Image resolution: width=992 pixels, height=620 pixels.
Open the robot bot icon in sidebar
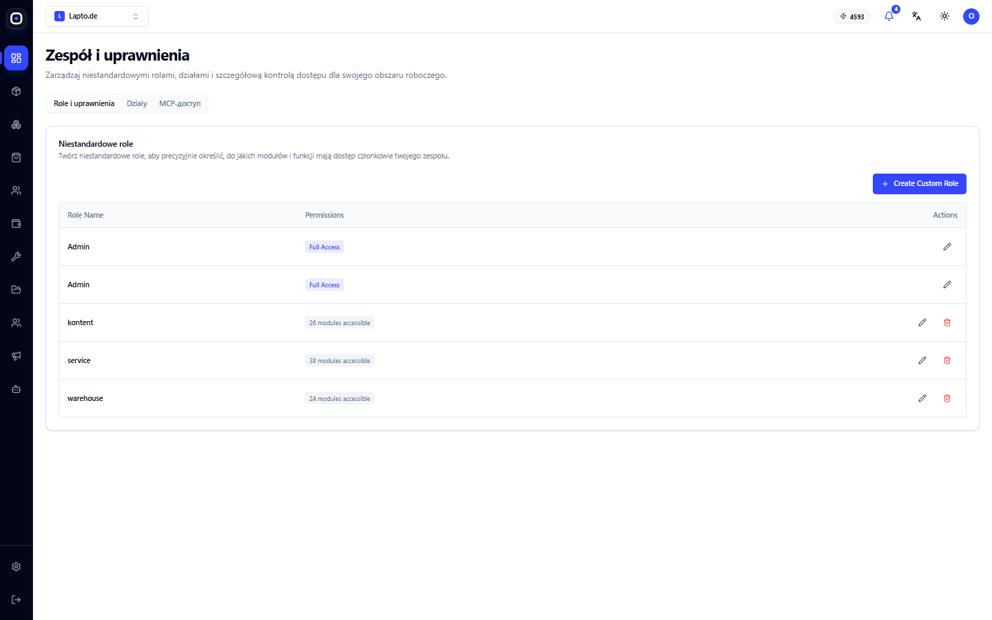pos(17,389)
